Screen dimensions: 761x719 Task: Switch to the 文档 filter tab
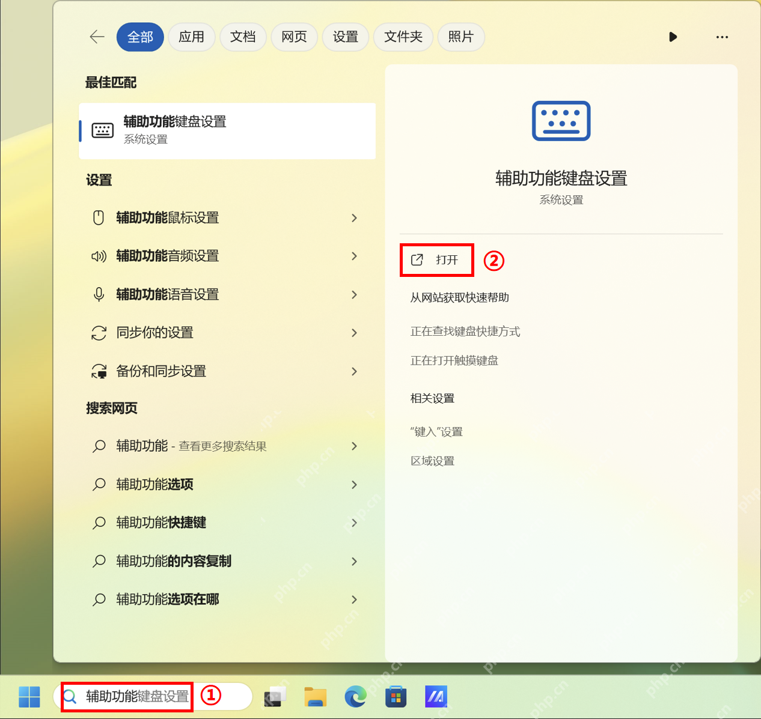pyautogui.click(x=243, y=37)
